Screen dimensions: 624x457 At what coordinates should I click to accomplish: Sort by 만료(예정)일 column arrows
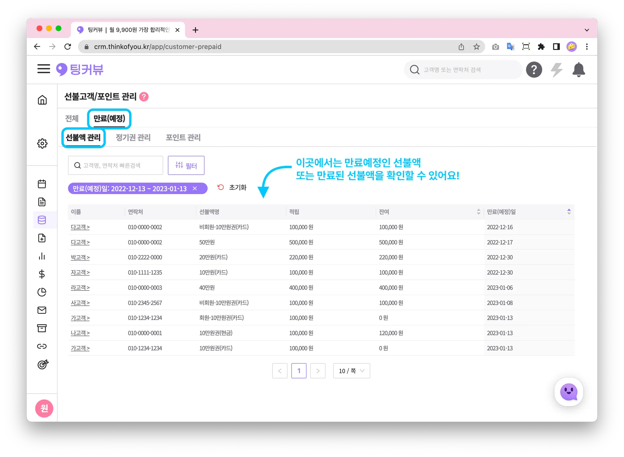coord(569,212)
